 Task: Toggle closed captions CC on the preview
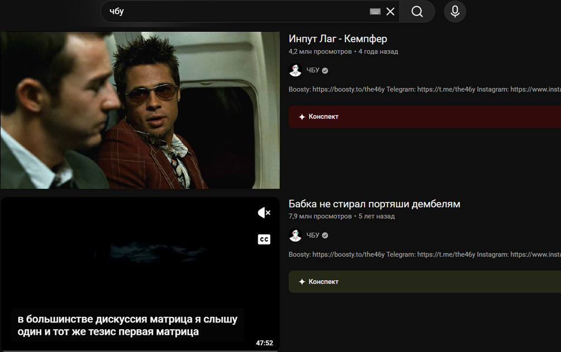pyautogui.click(x=264, y=239)
